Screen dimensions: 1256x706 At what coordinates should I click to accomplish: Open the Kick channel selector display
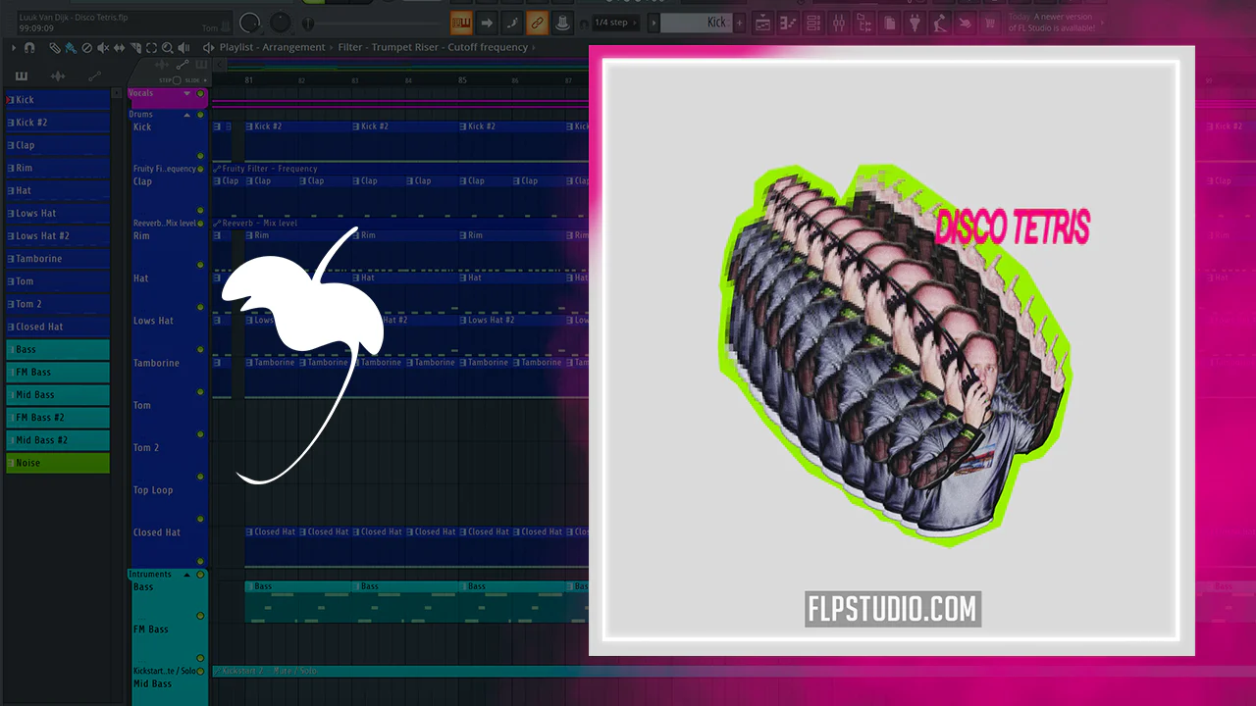click(696, 23)
